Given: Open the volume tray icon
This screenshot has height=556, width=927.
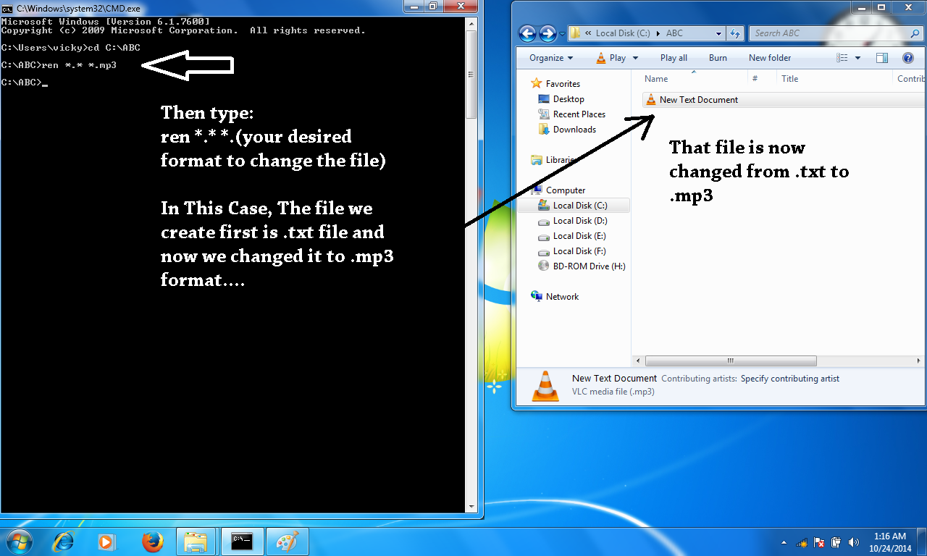Looking at the screenshot, I should 854,542.
